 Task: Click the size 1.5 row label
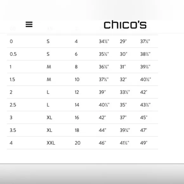pos(12,79)
